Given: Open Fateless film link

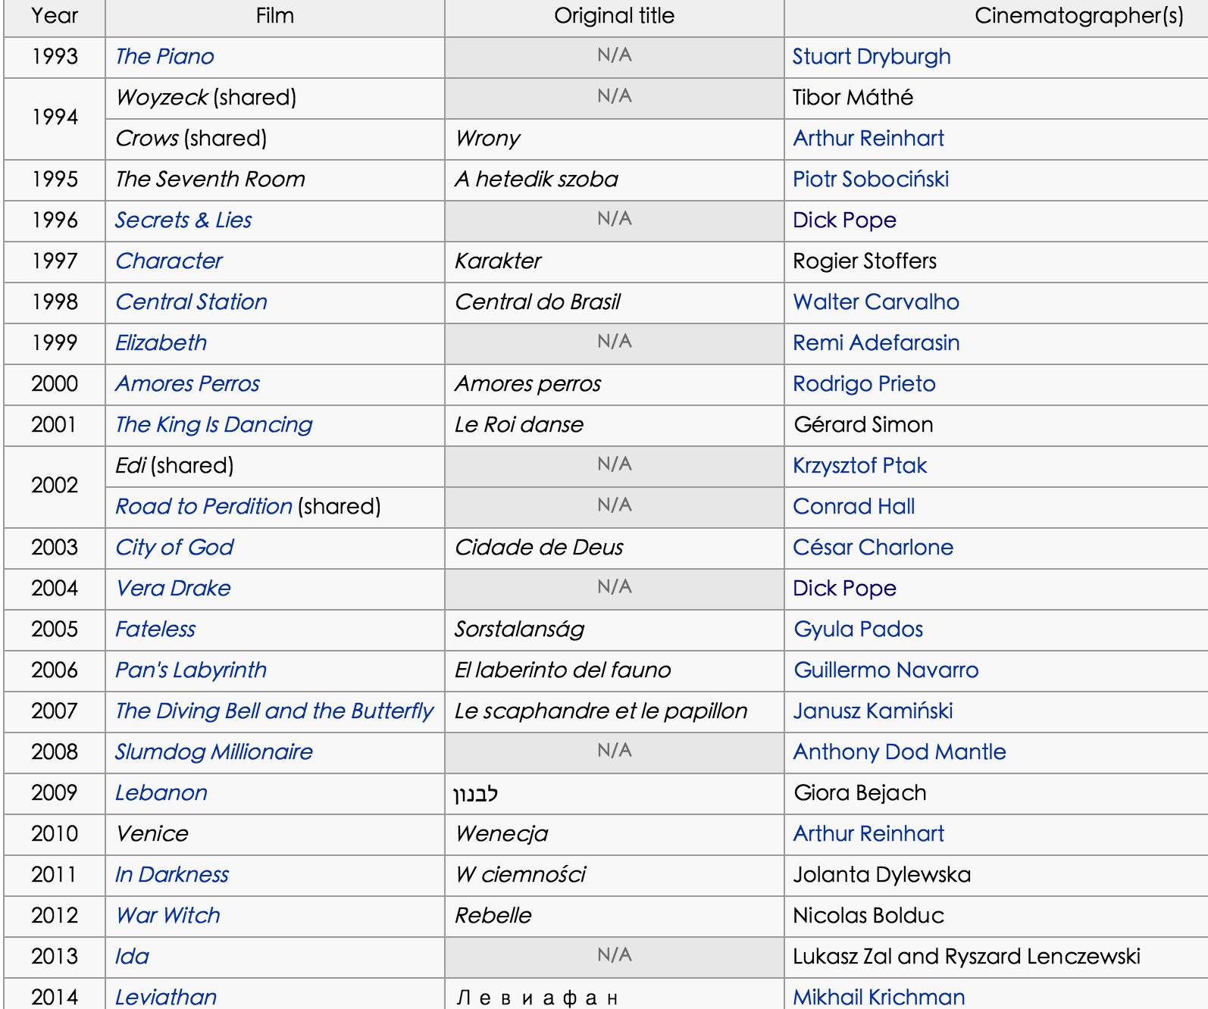Looking at the screenshot, I should (155, 629).
